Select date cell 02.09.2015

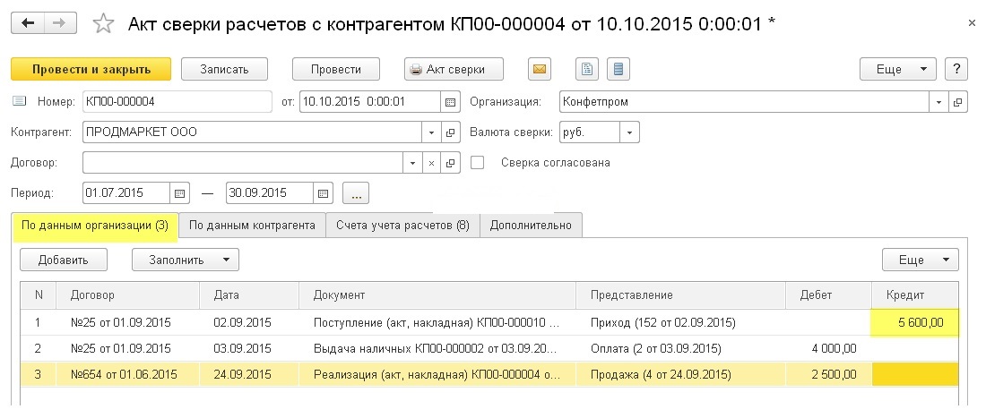tap(249, 322)
